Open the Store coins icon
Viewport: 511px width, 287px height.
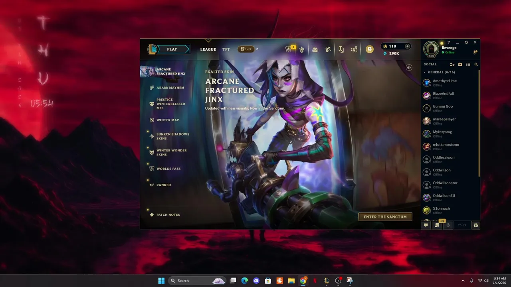point(354,49)
